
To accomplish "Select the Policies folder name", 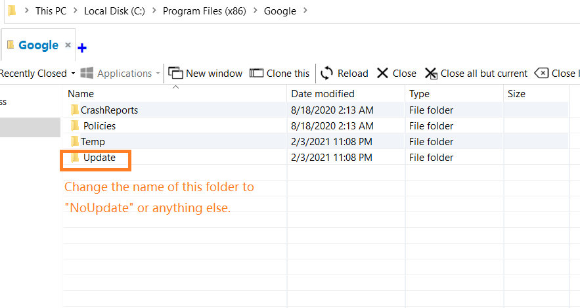I will pyautogui.click(x=99, y=125).
